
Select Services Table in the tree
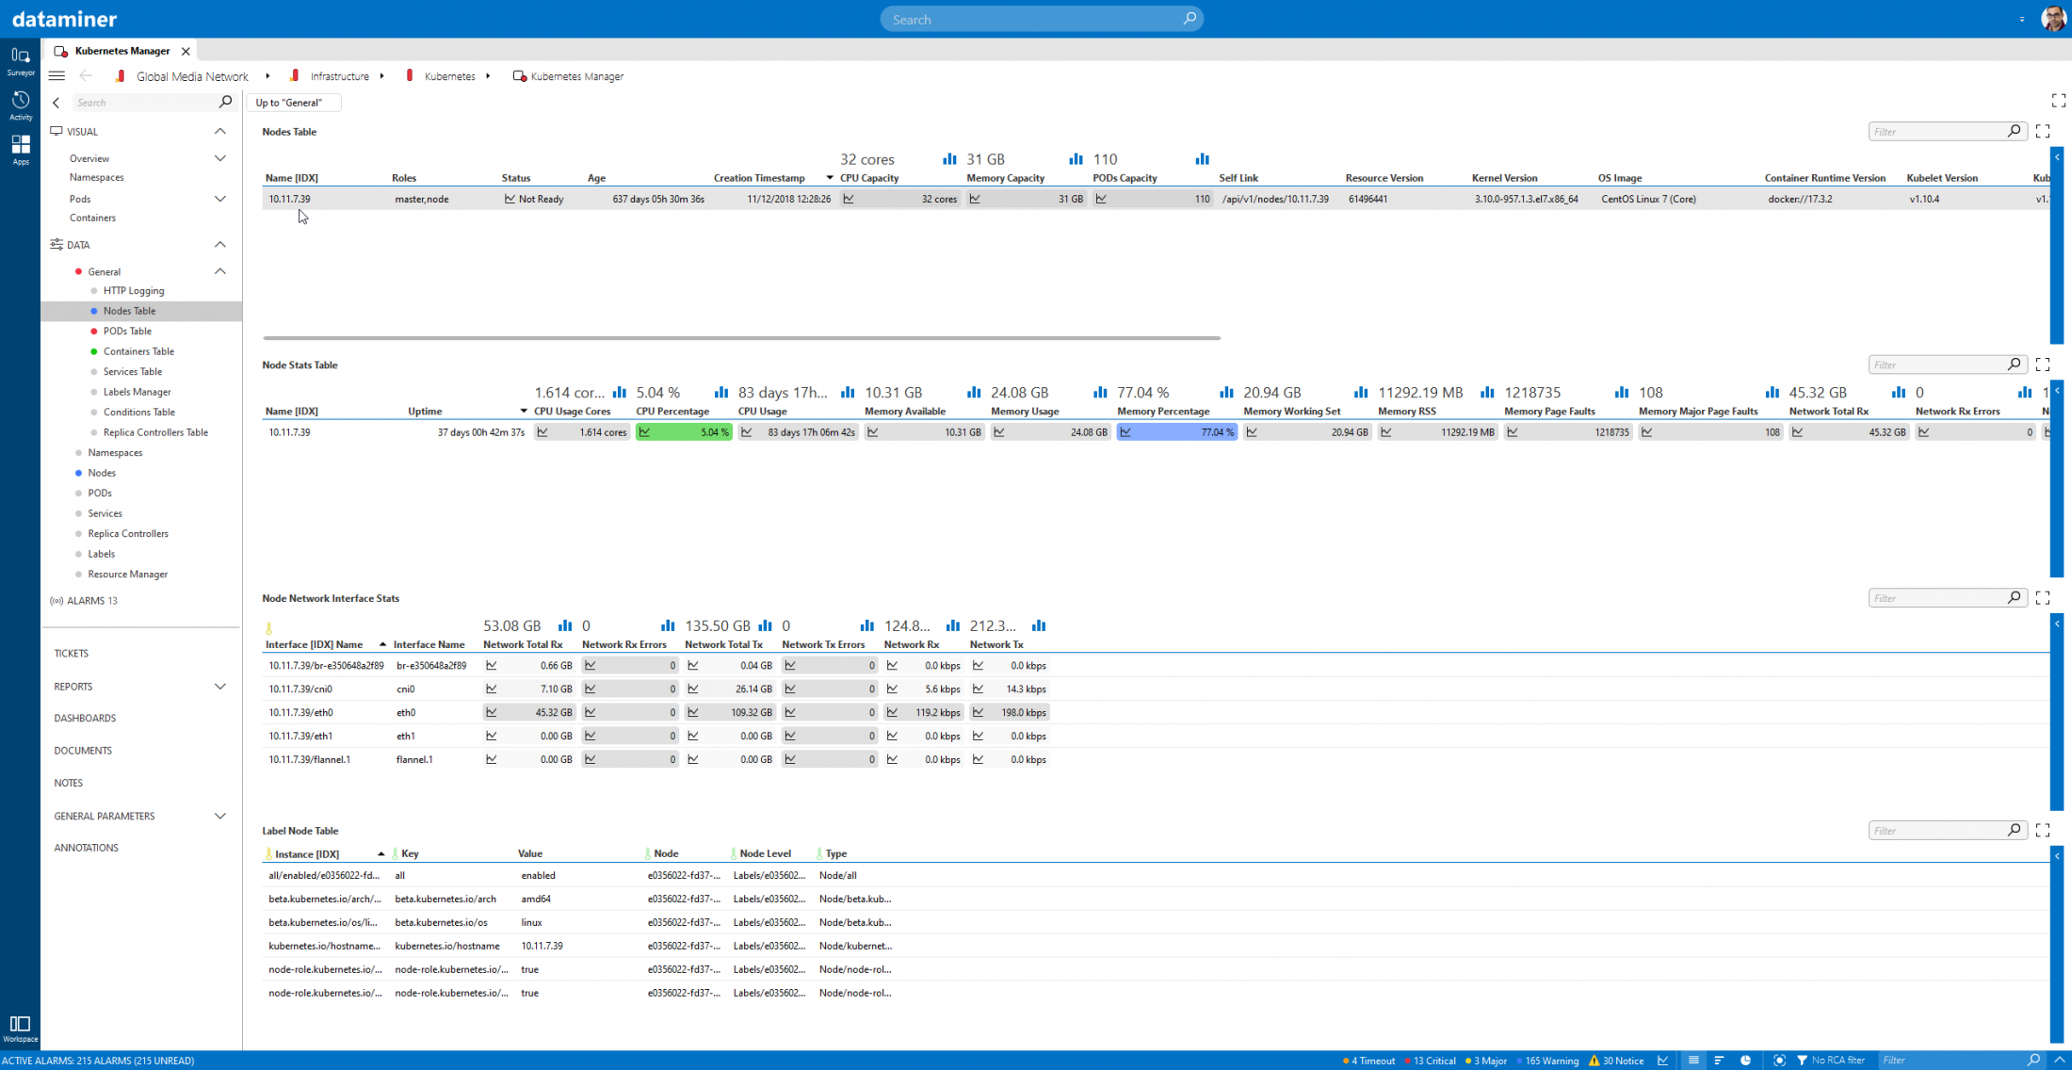pyautogui.click(x=133, y=371)
